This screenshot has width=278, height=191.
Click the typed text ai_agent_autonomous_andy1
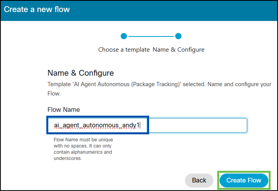tap(97, 125)
